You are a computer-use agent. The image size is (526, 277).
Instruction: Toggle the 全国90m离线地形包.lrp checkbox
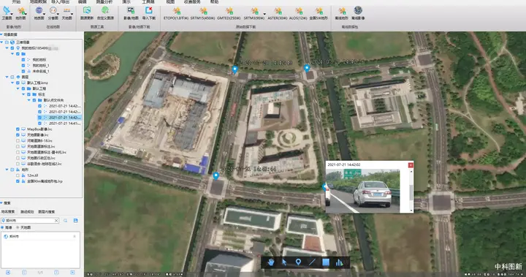pos(18,181)
